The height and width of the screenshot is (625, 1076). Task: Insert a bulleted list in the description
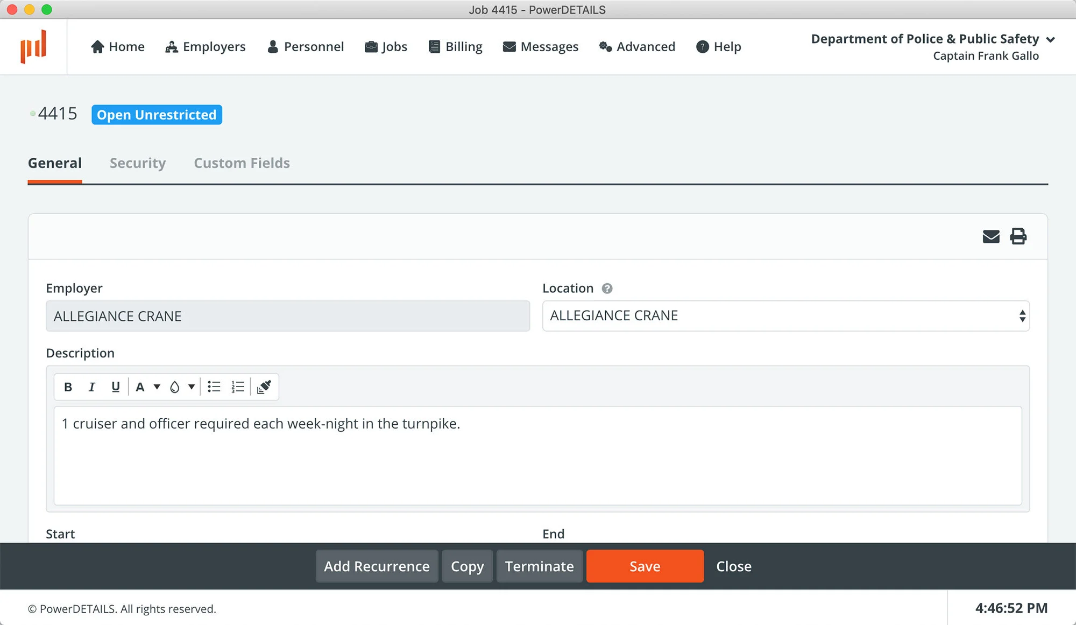click(214, 387)
